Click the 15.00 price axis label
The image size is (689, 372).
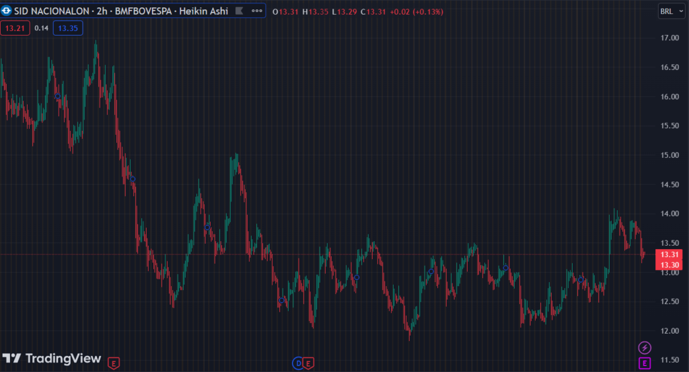pos(669,155)
